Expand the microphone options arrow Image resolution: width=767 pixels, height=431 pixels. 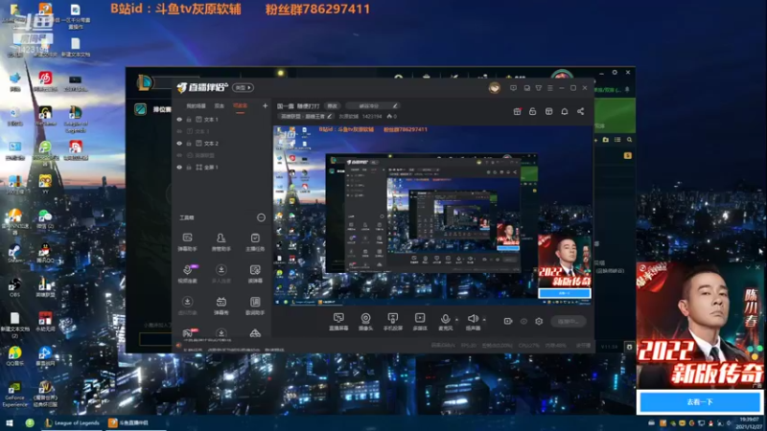pos(457,320)
